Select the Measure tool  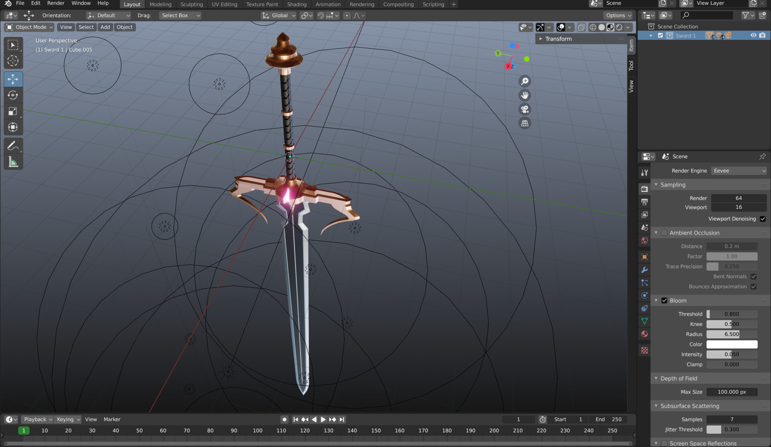pos(13,162)
